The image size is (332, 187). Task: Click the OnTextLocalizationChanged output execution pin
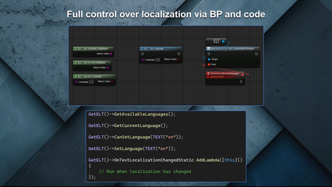pyautogui.click(x=241, y=82)
